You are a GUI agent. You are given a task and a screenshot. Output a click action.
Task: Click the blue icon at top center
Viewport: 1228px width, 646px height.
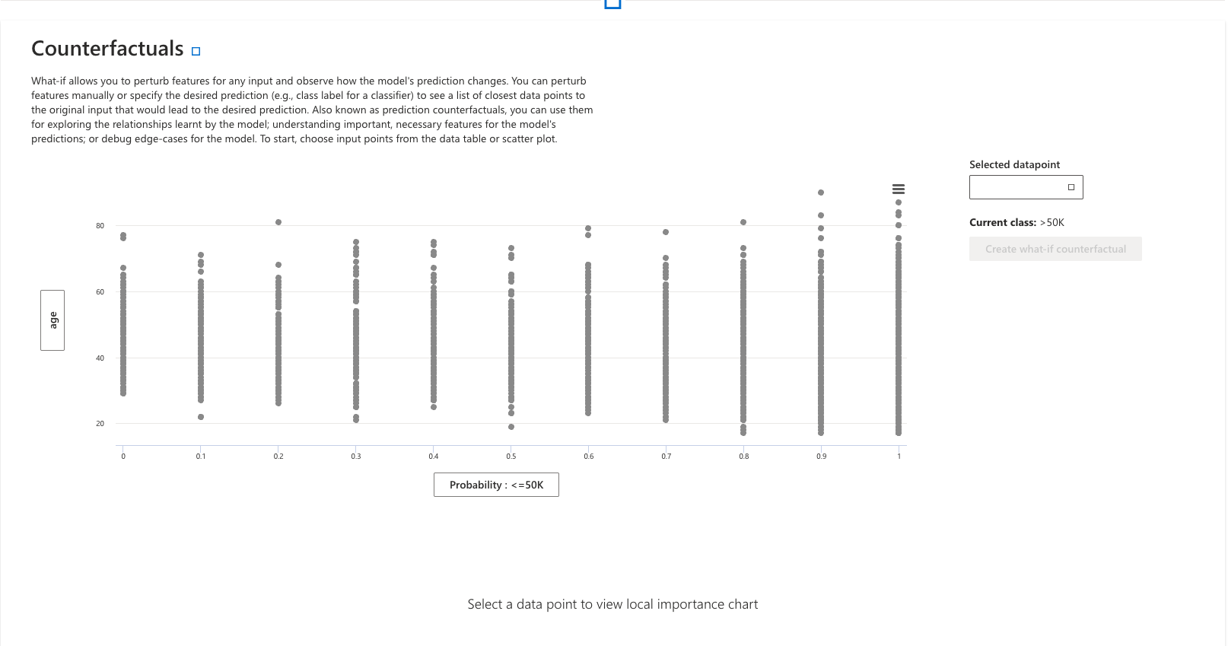pos(612,4)
